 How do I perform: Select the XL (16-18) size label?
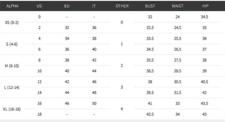tap(12, 109)
